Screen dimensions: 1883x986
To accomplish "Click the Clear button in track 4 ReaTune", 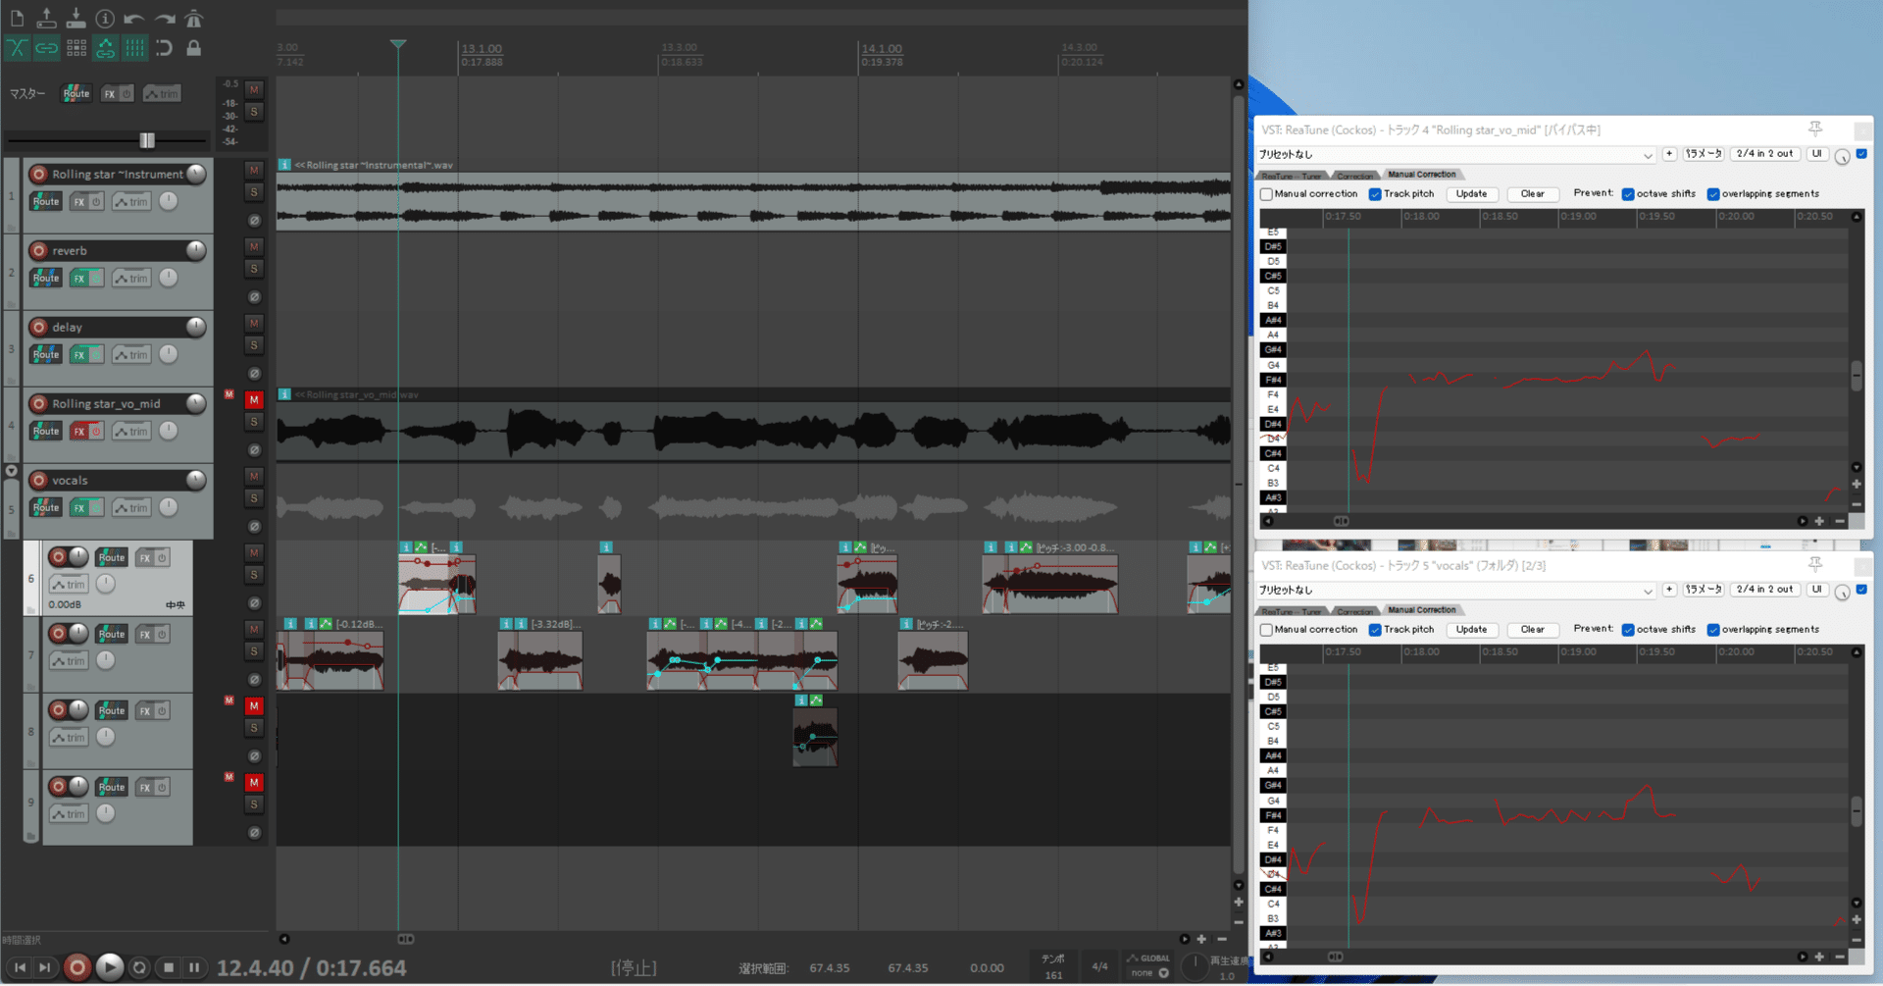I will coord(1532,194).
